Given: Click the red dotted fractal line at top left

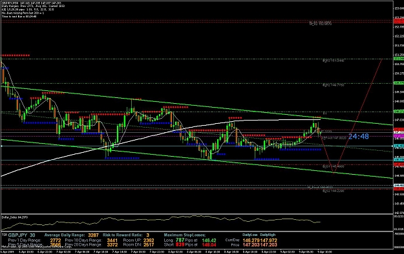Looking at the screenshot, I should tap(16, 55).
